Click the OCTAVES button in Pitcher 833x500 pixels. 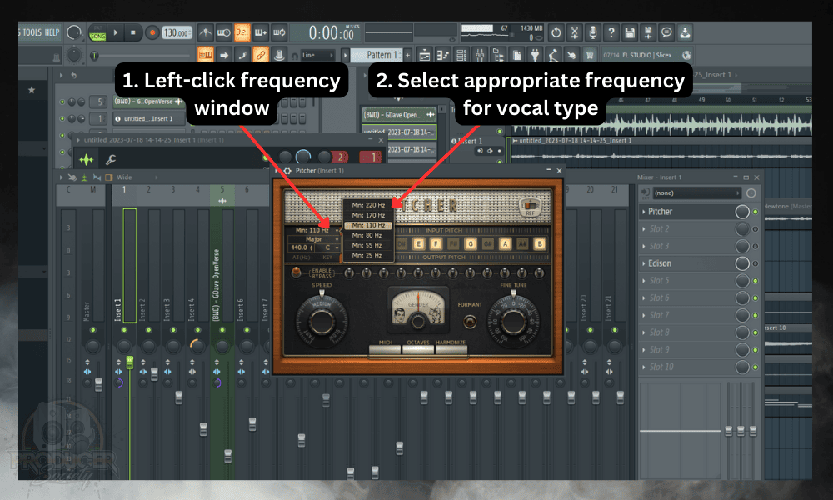(418, 349)
